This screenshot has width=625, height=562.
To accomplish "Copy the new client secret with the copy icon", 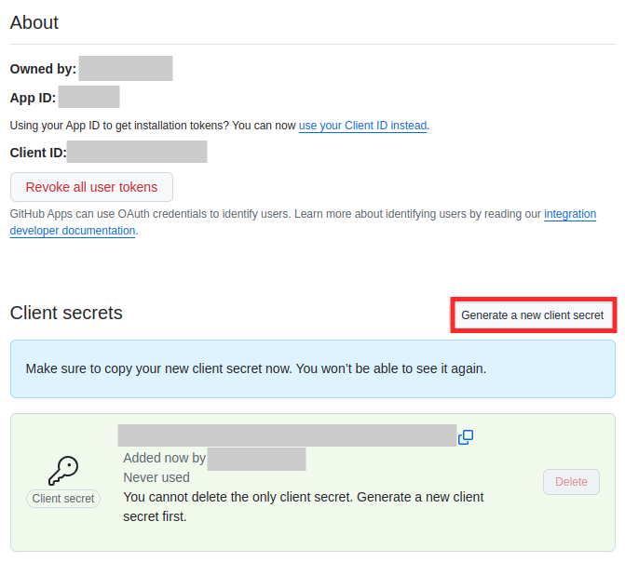I will [x=465, y=437].
